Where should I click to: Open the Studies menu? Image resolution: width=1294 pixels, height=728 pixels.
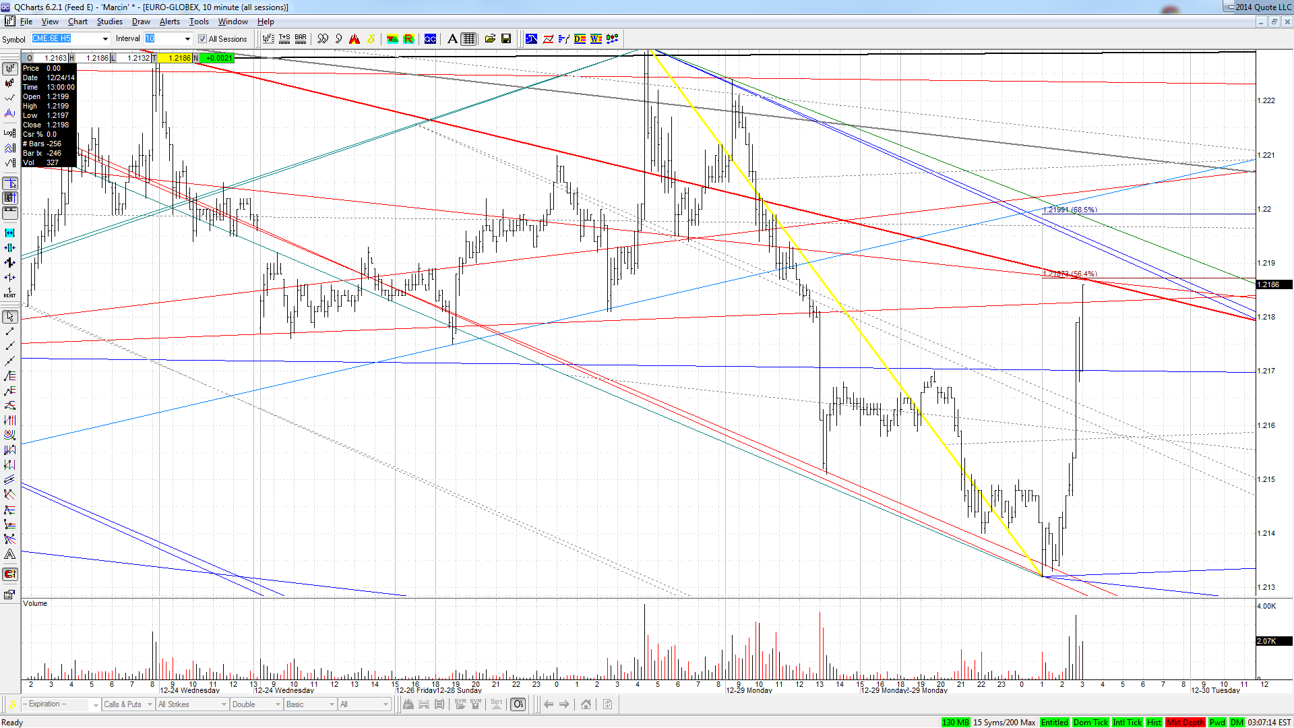(x=110, y=22)
